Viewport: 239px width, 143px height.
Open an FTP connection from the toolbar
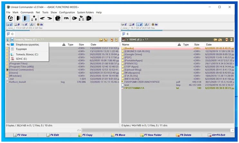click(66, 18)
